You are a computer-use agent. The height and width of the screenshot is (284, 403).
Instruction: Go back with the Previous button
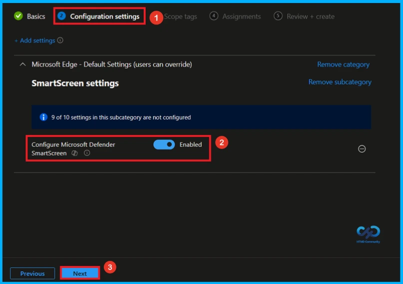[32, 273]
